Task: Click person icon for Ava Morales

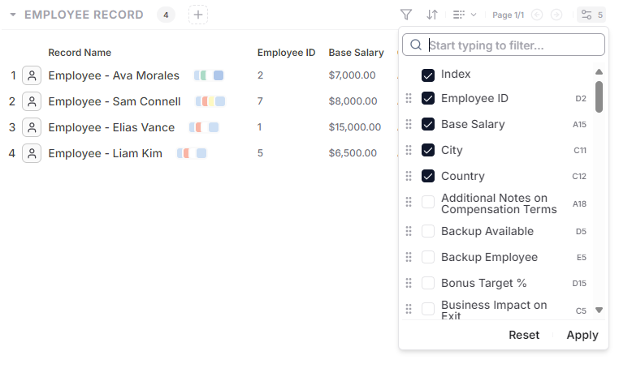Action: coord(32,75)
